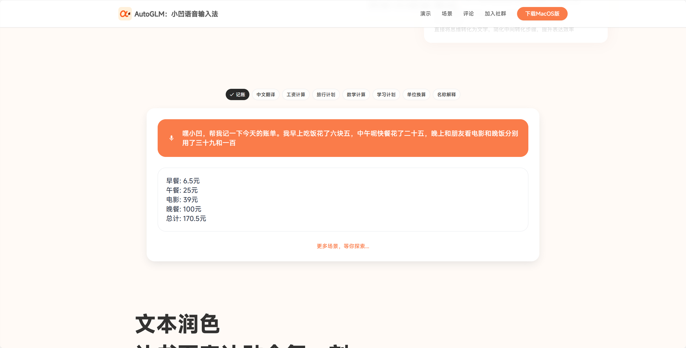
Task: Switch to the 工资计算 chip
Action: click(x=296, y=94)
